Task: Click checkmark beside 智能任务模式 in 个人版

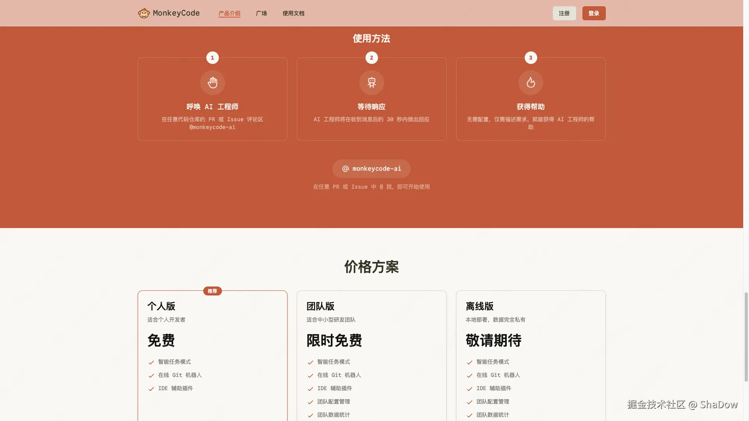Action: 151,363
